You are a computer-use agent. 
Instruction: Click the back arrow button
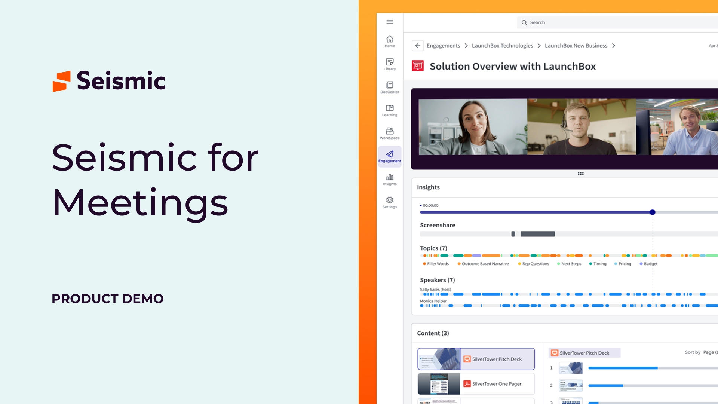tap(418, 46)
